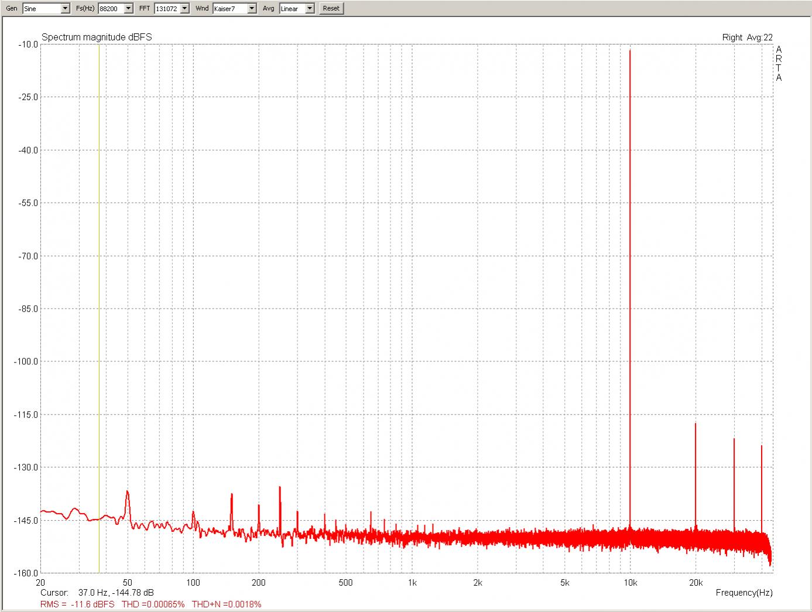The width and height of the screenshot is (812, 612).
Task: Click the 'Right Avg:22' channel label
Action: tap(747, 37)
